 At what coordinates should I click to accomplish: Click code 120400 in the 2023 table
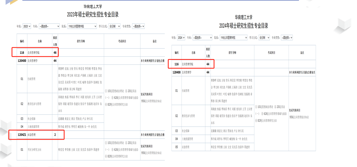click(22, 61)
